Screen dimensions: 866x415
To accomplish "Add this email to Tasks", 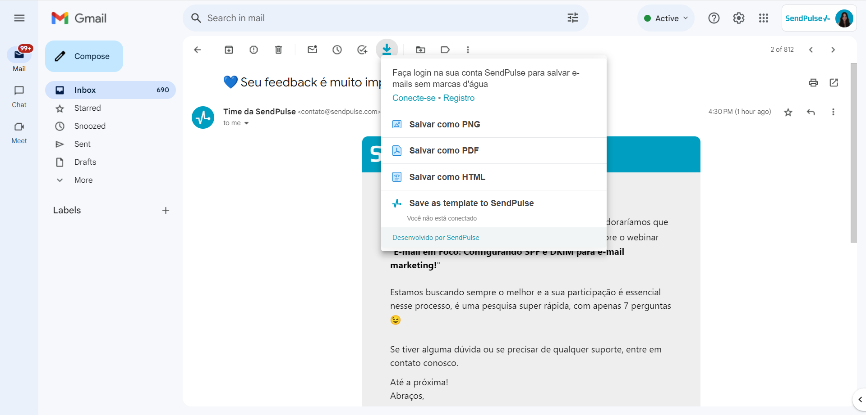I will [362, 50].
